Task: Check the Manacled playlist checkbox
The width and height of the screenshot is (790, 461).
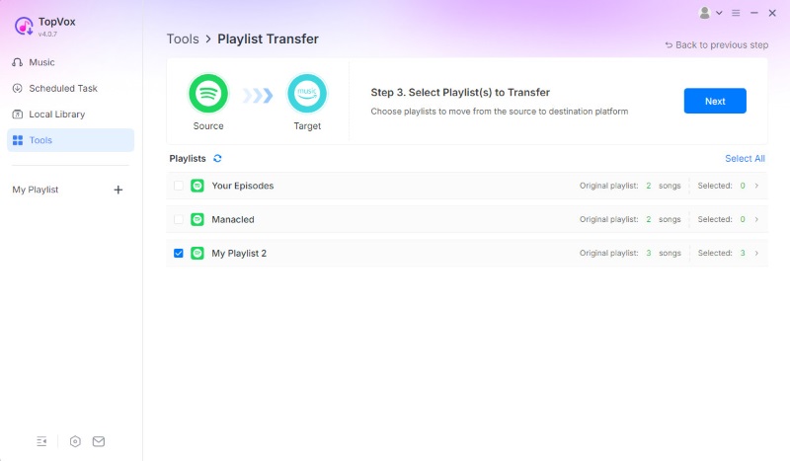Action: click(x=179, y=220)
